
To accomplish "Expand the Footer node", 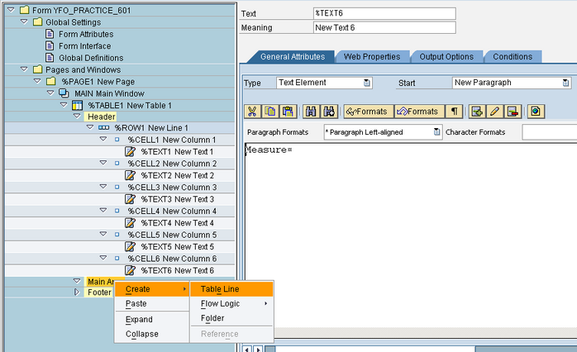I will [x=77, y=292].
